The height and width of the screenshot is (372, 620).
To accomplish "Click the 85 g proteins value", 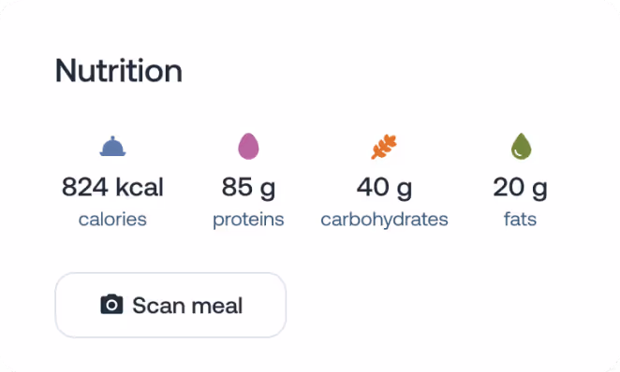I will (x=248, y=188).
